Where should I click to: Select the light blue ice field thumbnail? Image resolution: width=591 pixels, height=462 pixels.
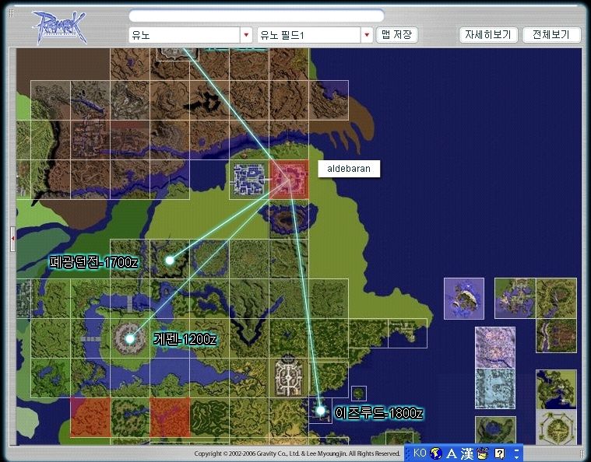[495, 389]
